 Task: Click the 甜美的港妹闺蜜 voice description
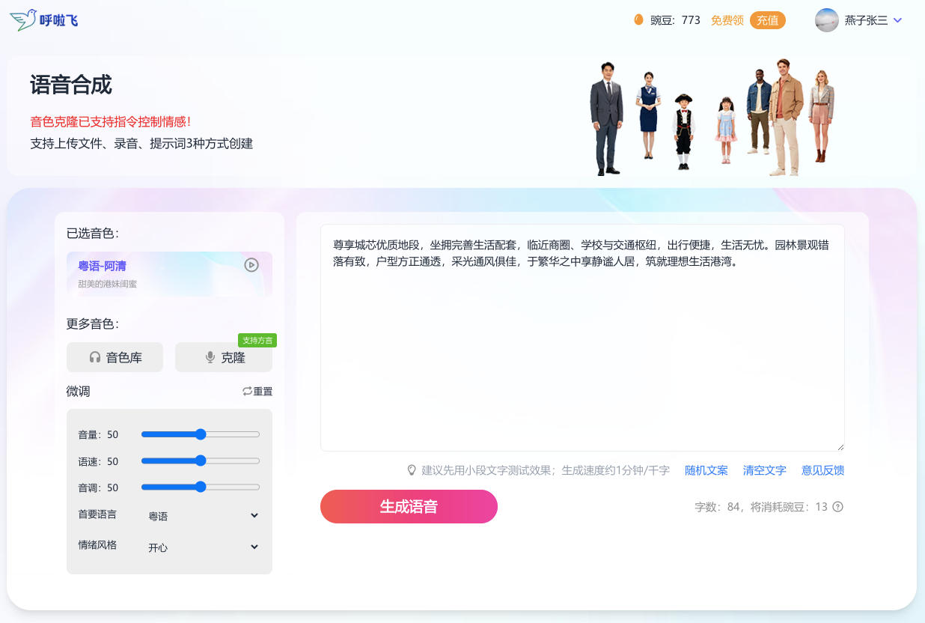pos(108,284)
